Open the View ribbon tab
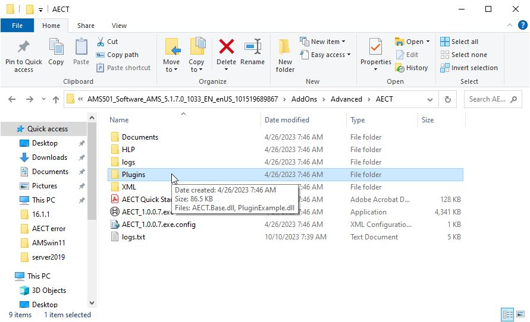Viewport: 530px width, 322px height. (x=119, y=26)
